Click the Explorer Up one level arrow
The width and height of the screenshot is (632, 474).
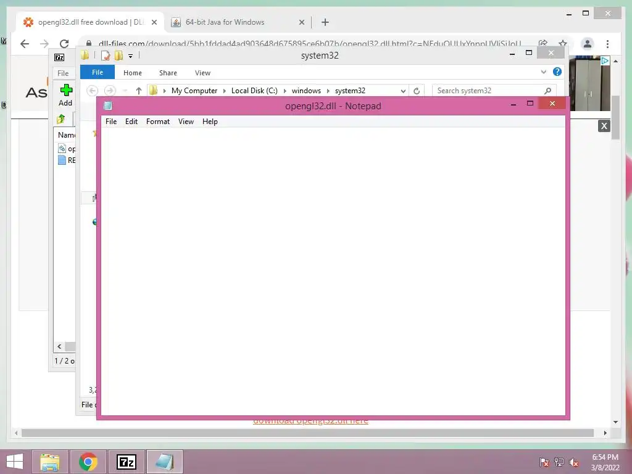(139, 91)
